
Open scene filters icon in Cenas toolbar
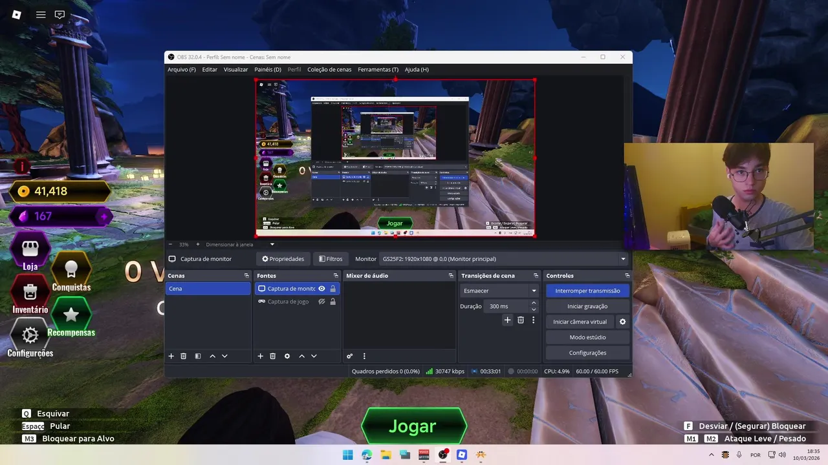[x=198, y=356]
